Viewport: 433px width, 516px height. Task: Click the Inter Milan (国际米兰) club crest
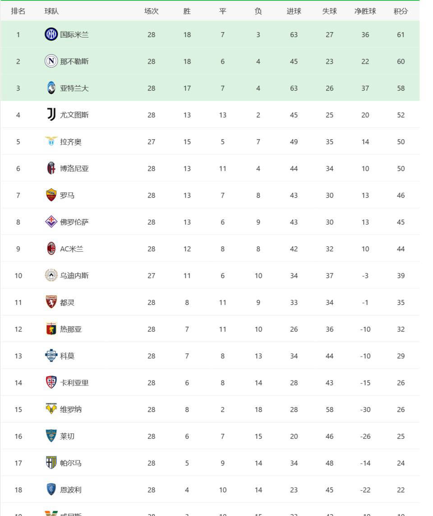point(51,34)
